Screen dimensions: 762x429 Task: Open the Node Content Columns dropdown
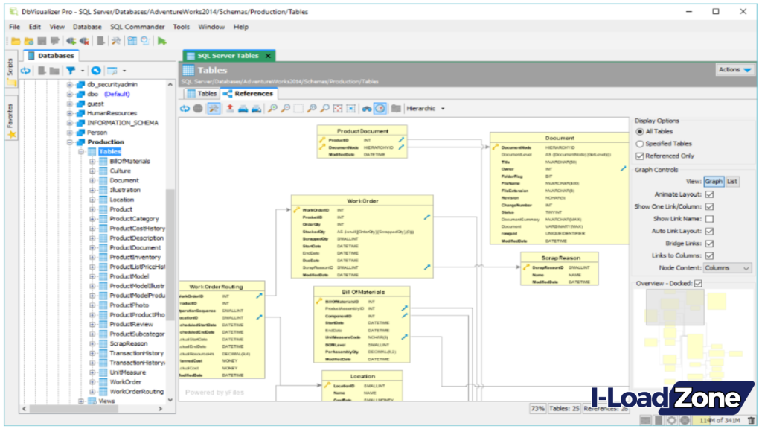(x=727, y=268)
